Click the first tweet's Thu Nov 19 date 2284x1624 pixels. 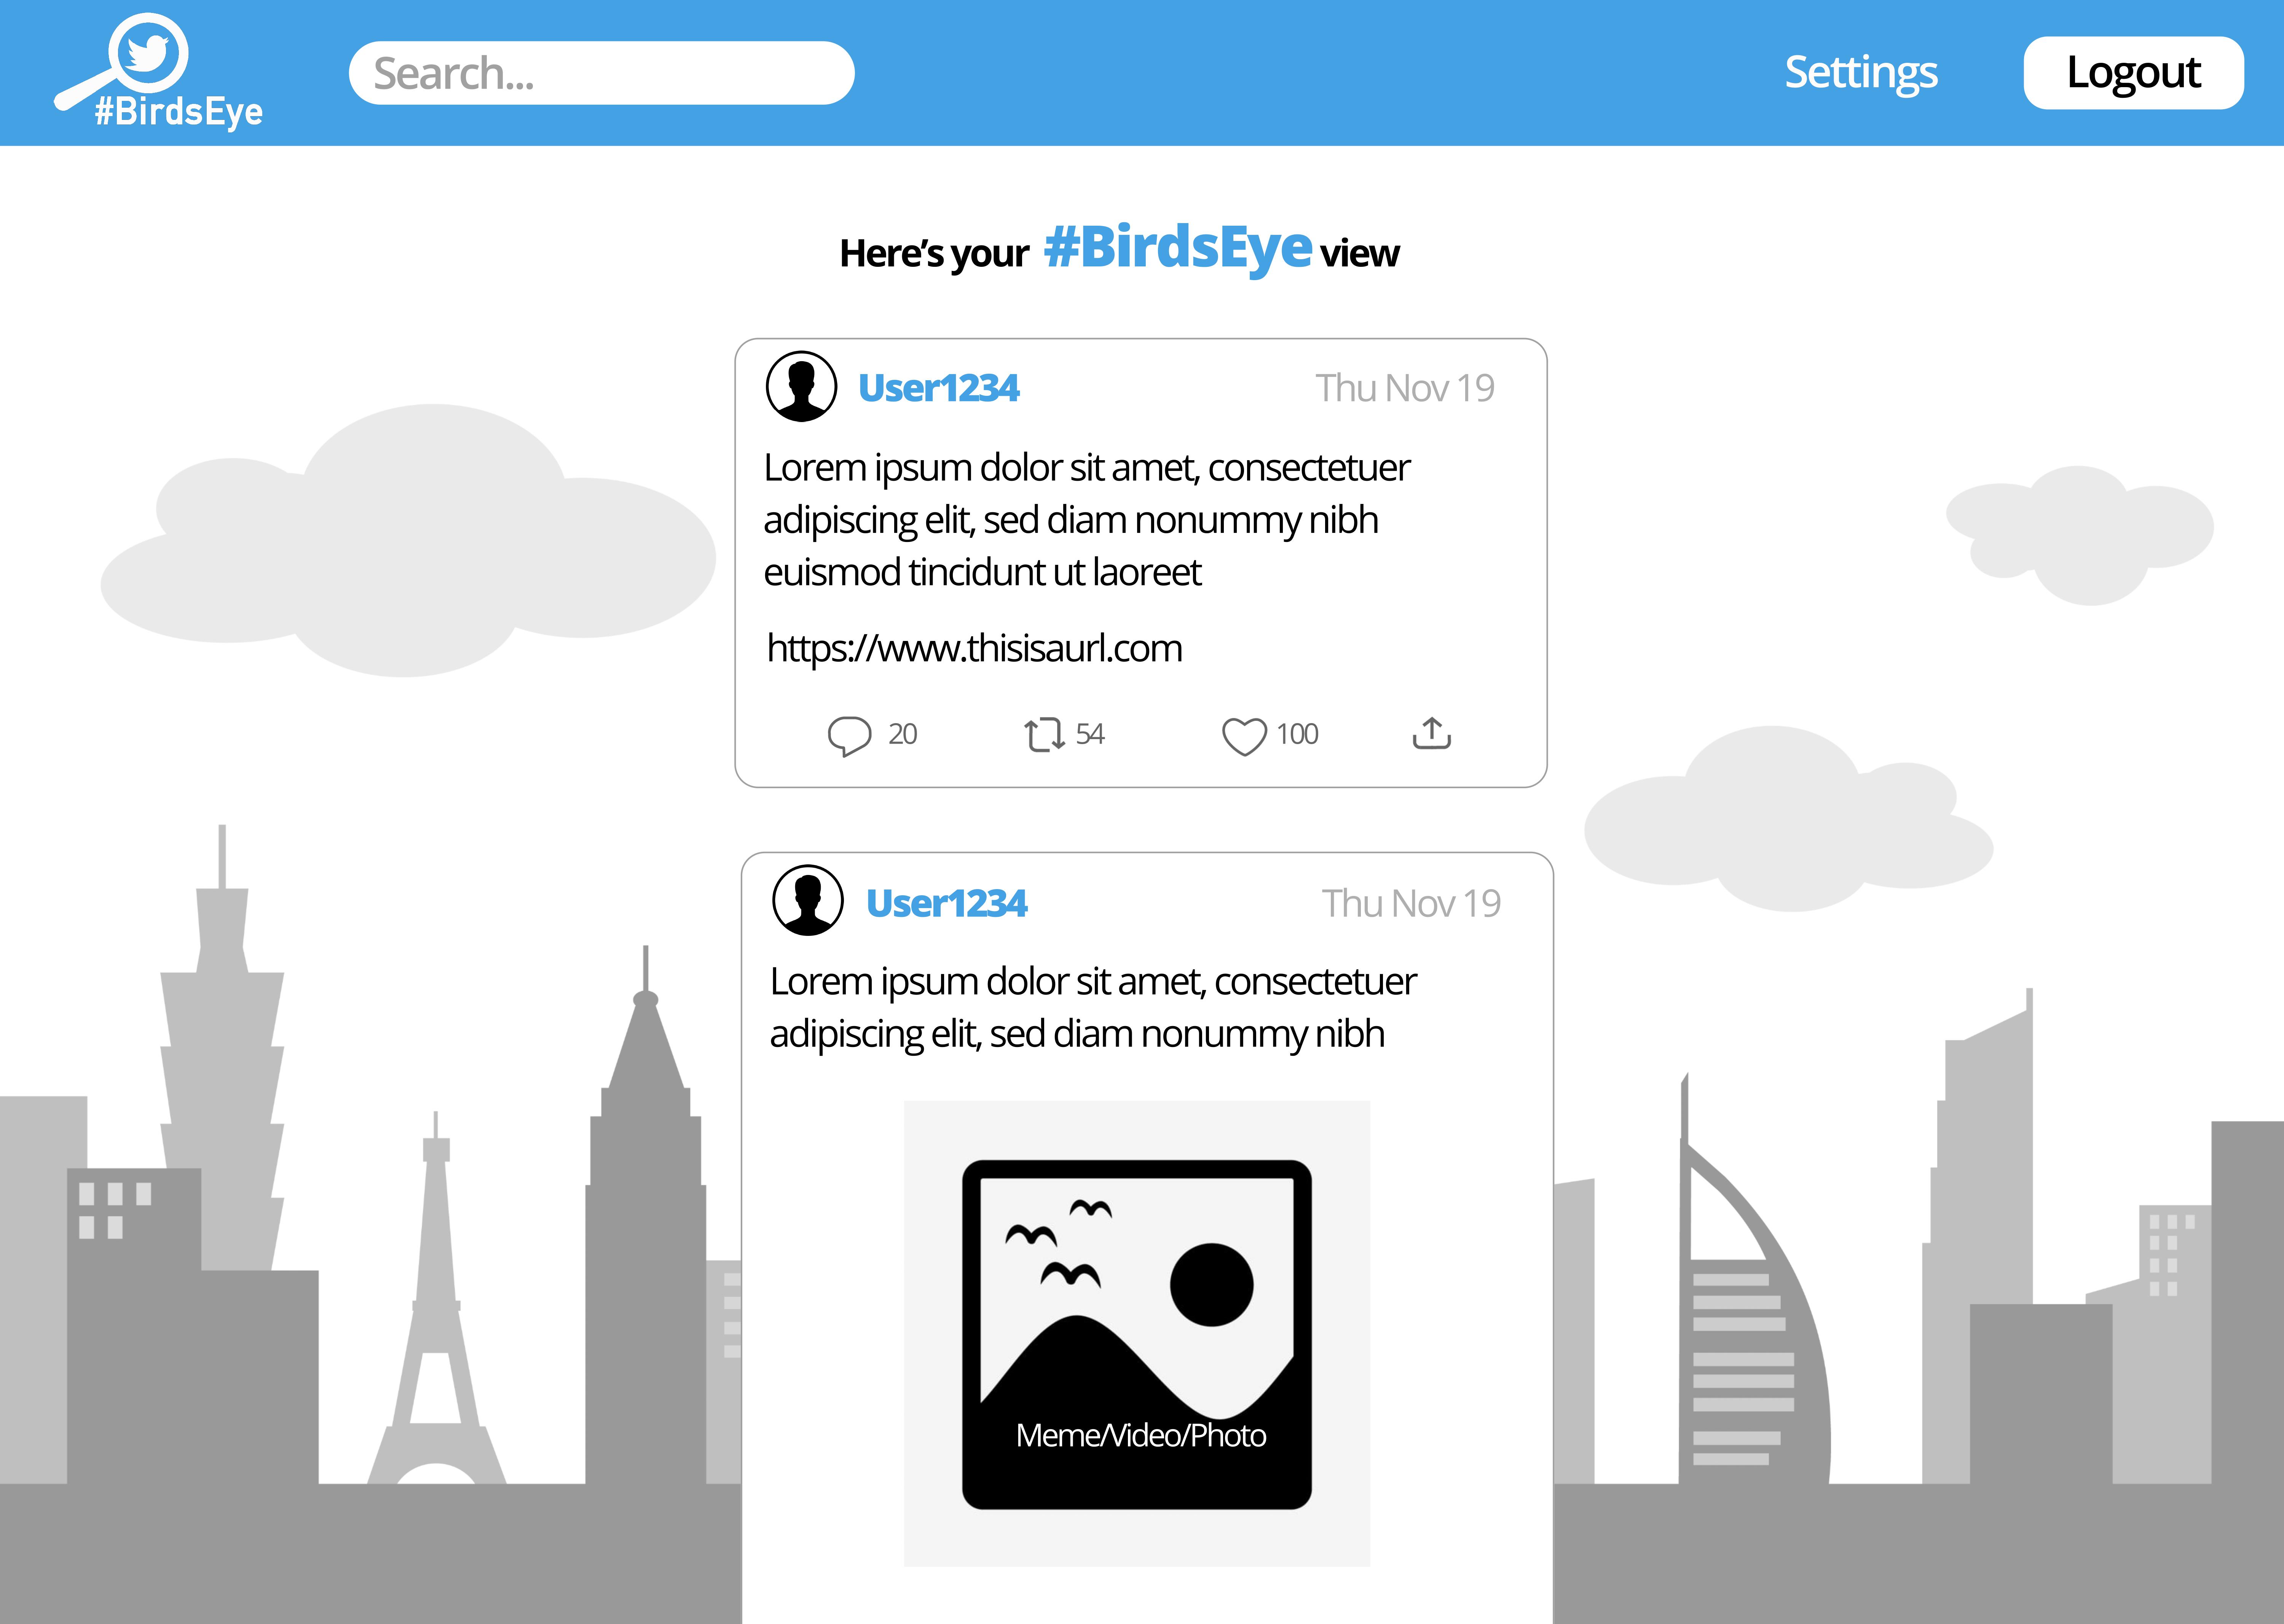1404,388
